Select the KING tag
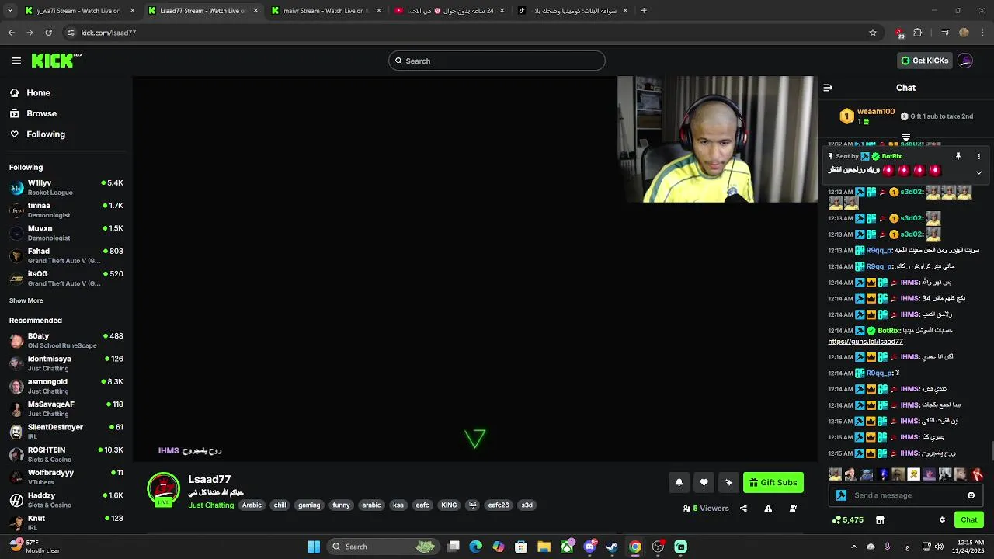Screen dimensions: 994x559 [x=449, y=505]
